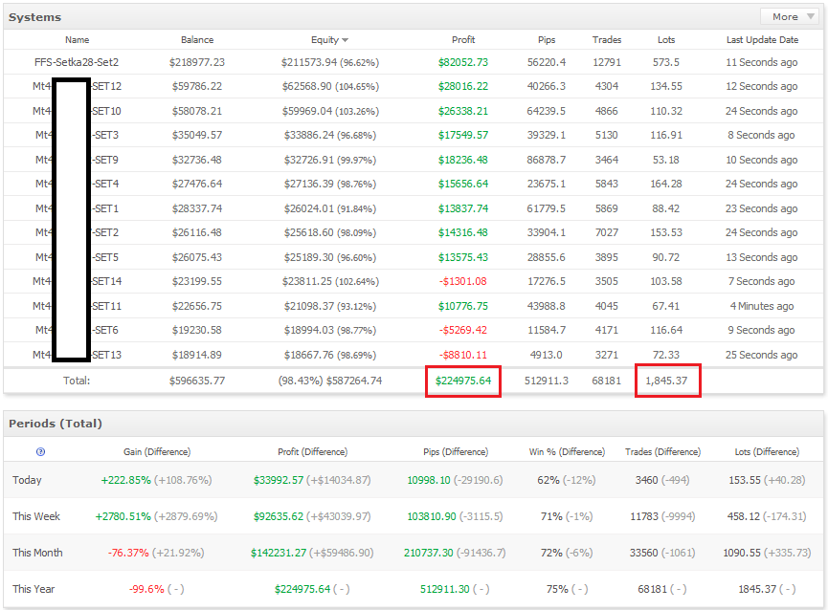The image size is (828, 610).
Task: Sort systems by the Balance column header
Action: coord(197,40)
